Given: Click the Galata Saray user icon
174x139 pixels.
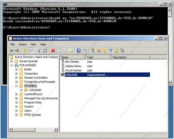Looking at the screenshot, I should (x=63, y=66).
